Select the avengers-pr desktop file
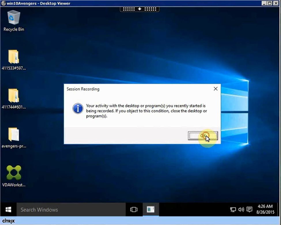Viewport: 281px width, 225px height. [x=14, y=137]
